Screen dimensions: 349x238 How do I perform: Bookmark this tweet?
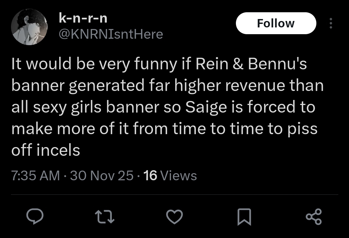[244, 216]
